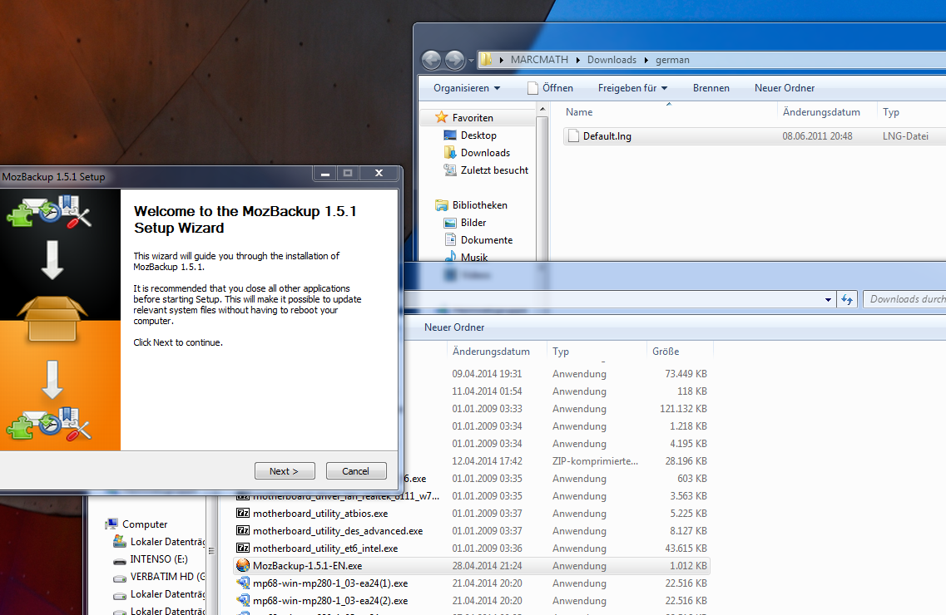Click Brennen in the toolbar
Viewport: 946px width, 615px height.
pos(711,88)
